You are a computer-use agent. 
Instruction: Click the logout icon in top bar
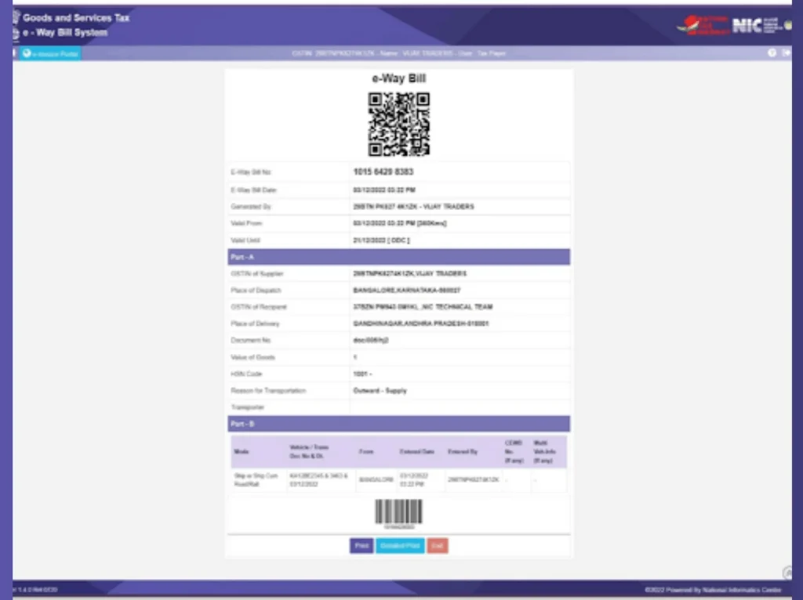(786, 52)
